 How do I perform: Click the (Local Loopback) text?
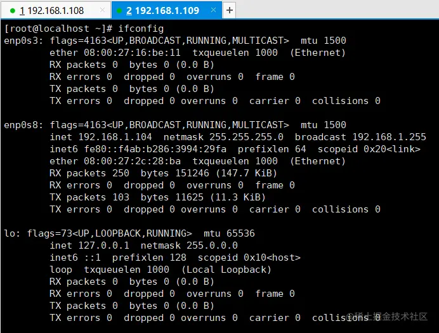click(226, 270)
